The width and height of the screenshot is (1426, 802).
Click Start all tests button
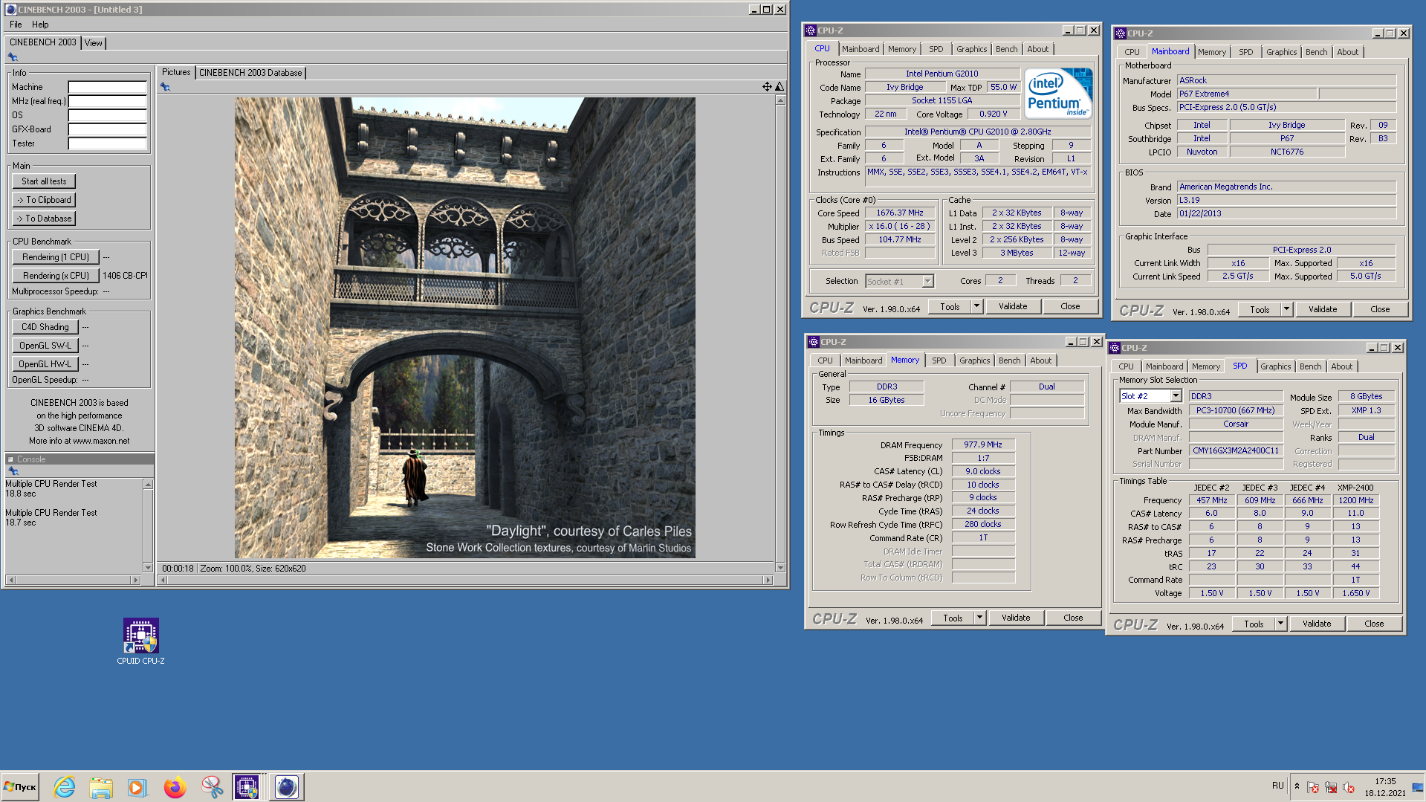tap(44, 181)
